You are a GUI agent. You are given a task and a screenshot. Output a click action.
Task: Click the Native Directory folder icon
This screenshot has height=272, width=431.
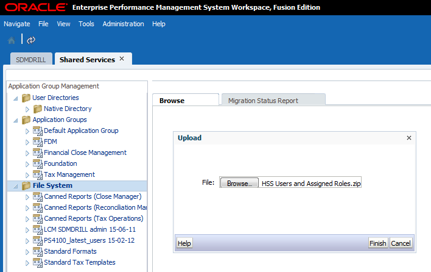click(x=38, y=109)
